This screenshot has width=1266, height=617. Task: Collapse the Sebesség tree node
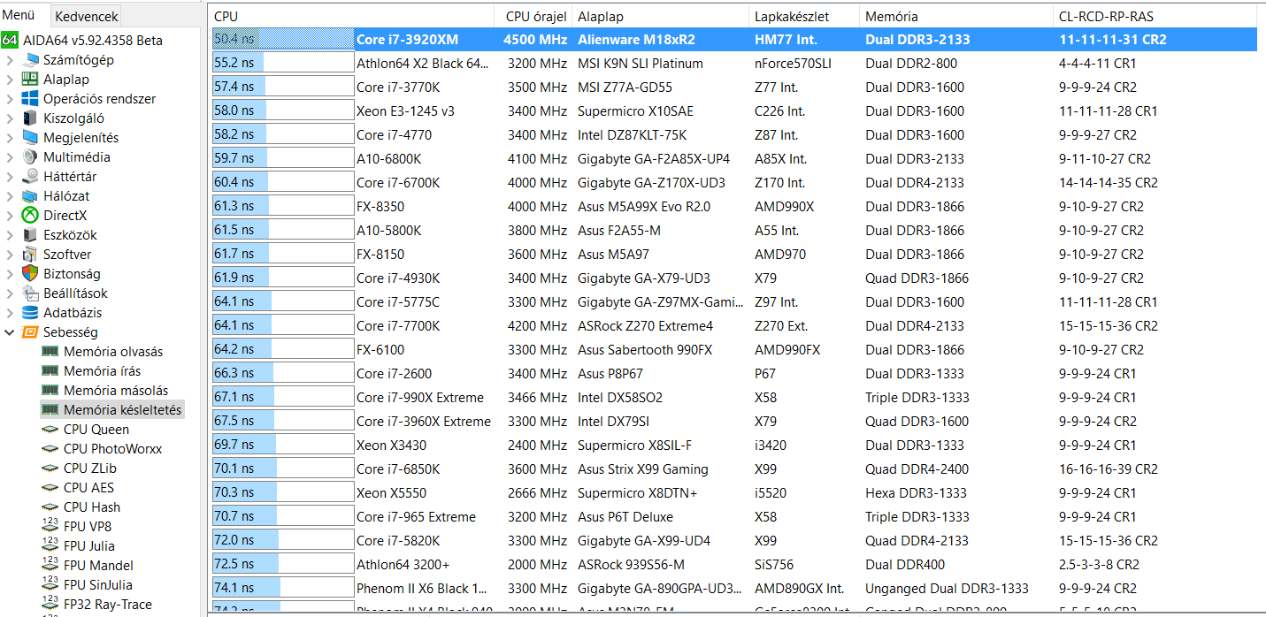point(10,332)
